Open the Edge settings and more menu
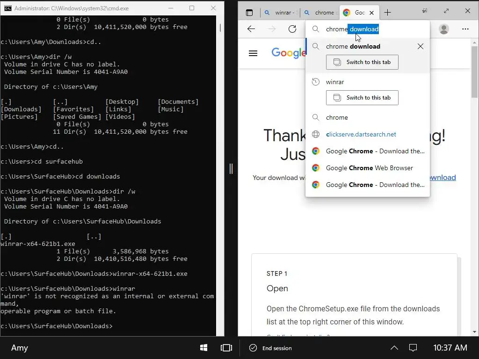This screenshot has width=479, height=359. [465, 29]
